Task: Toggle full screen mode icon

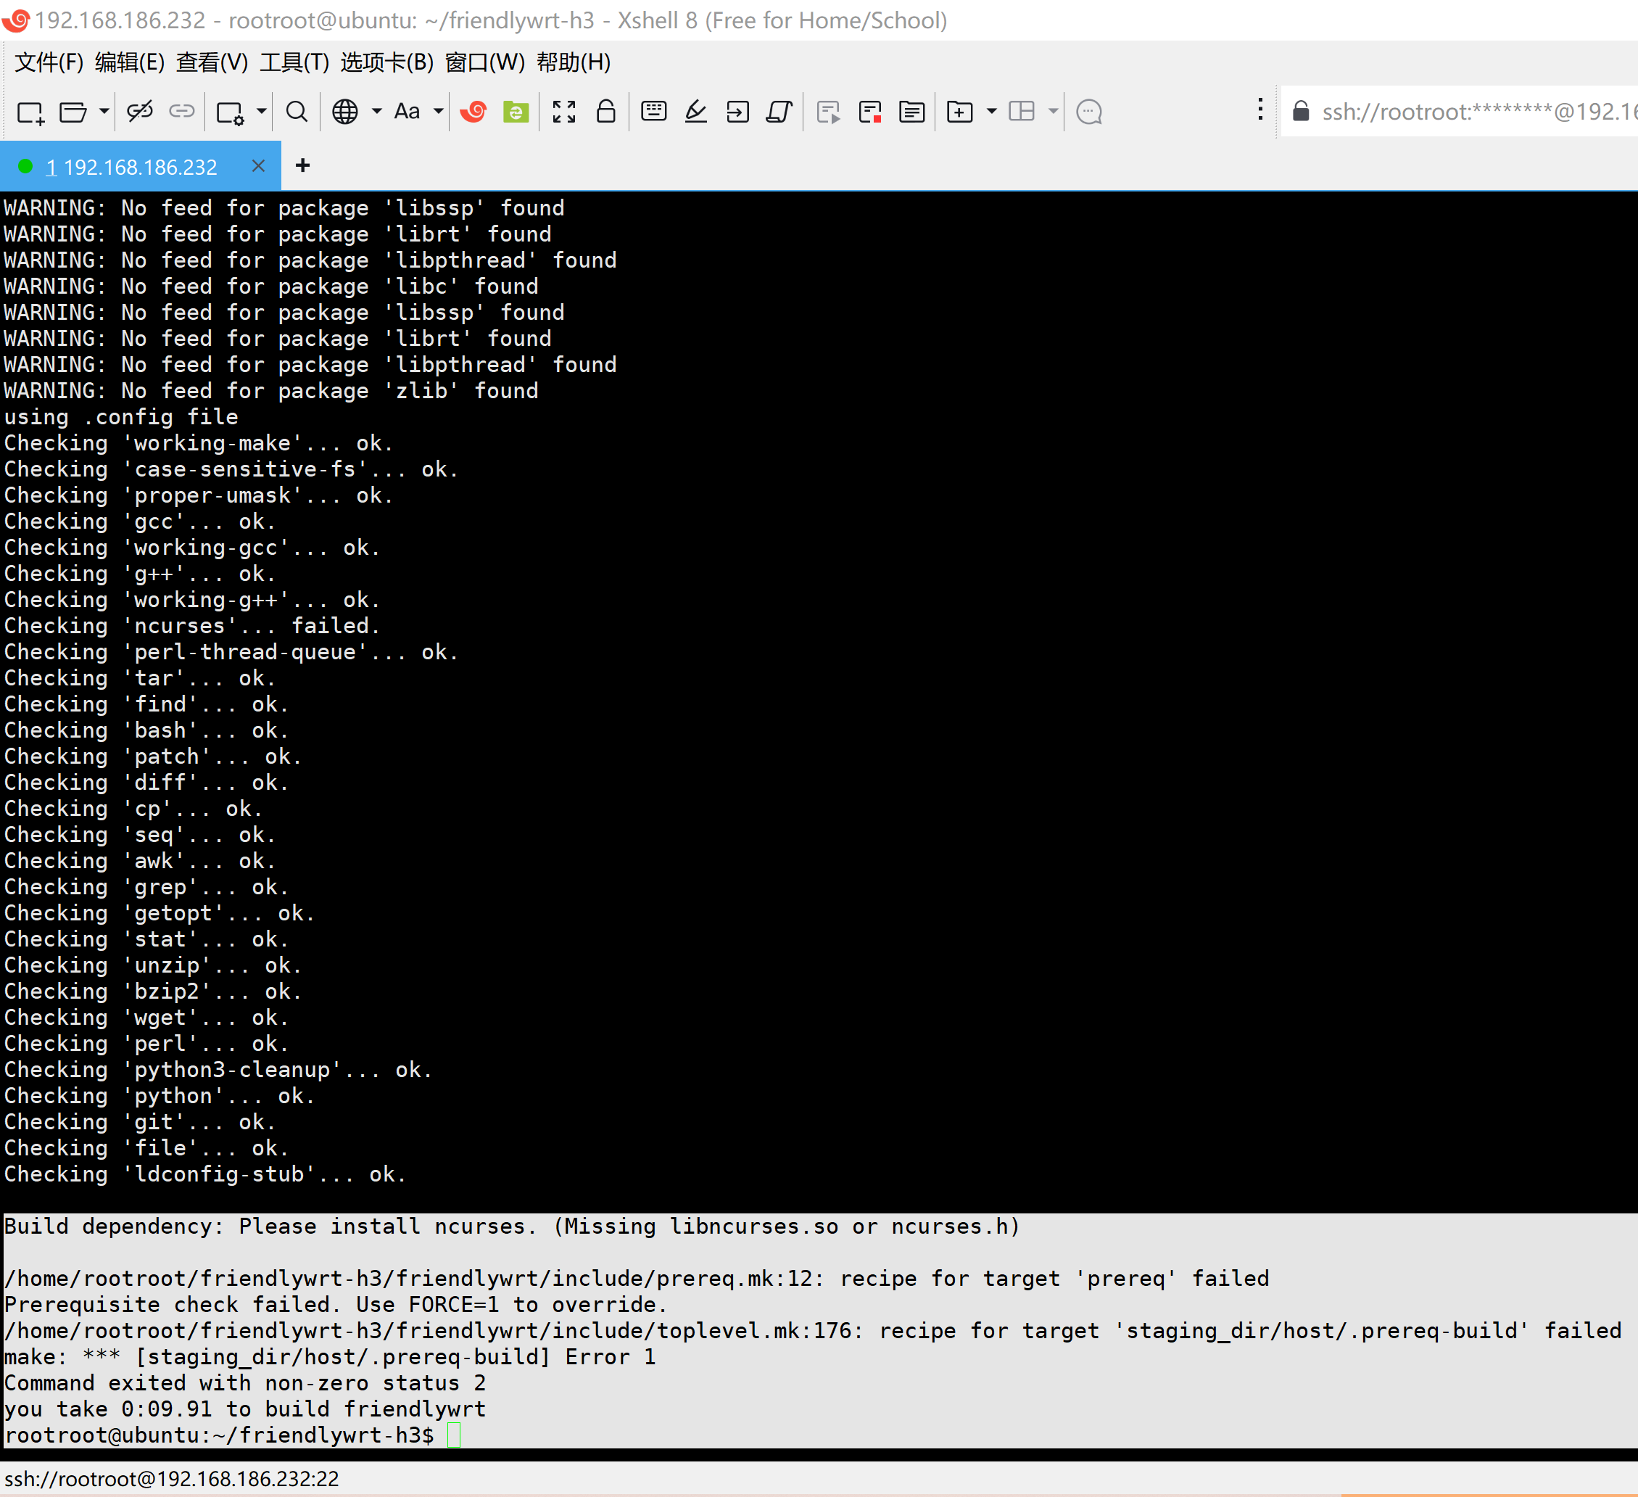Action: pos(564,112)
